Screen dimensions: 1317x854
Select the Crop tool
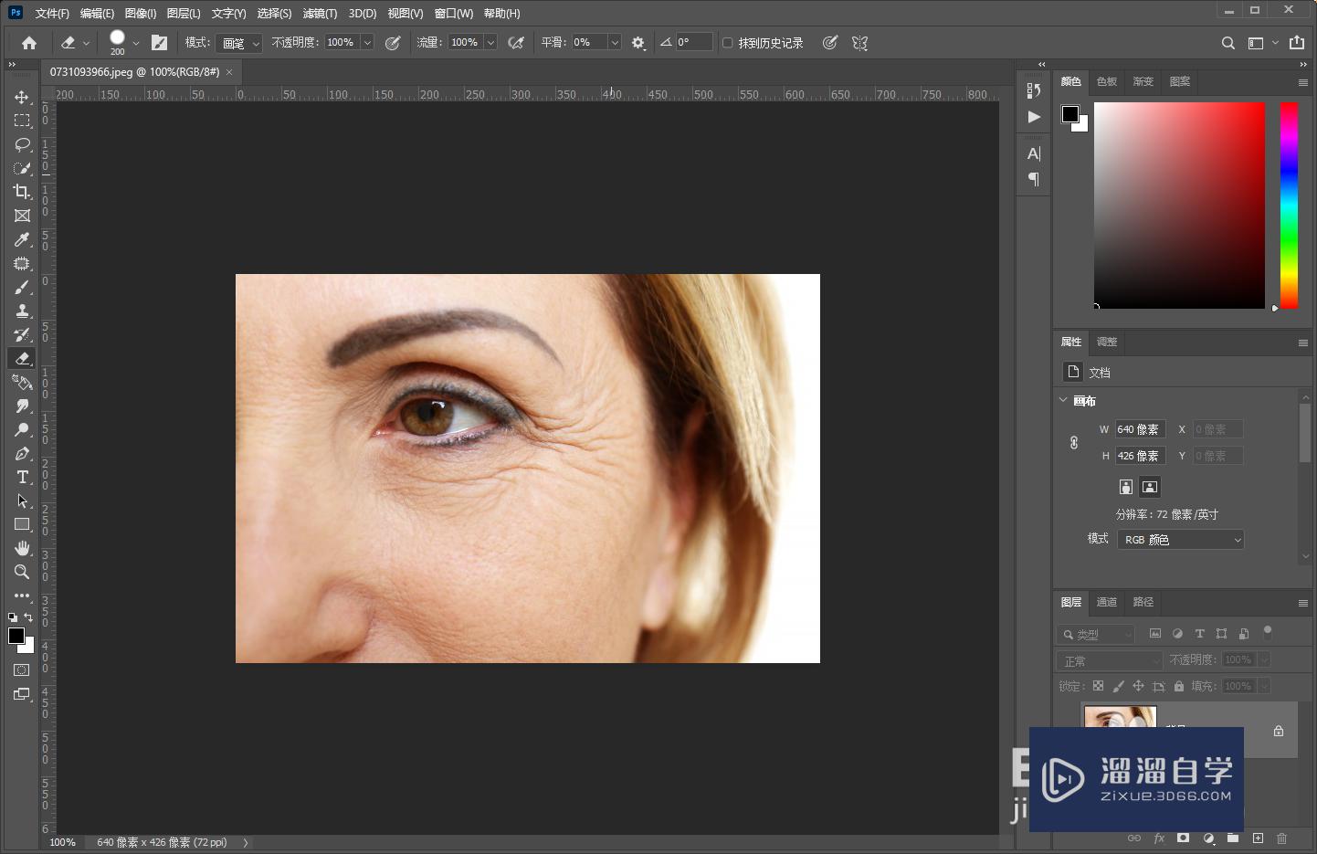22,192
